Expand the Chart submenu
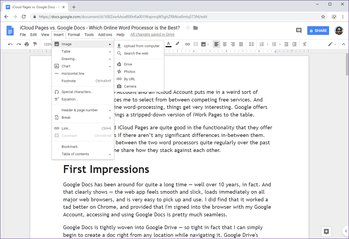Screen dimensions: 349x239 pos(83,66)
